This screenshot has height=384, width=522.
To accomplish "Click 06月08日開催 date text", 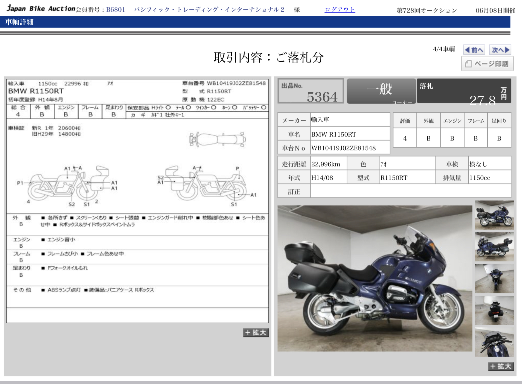I will click(x=495, y=11).
